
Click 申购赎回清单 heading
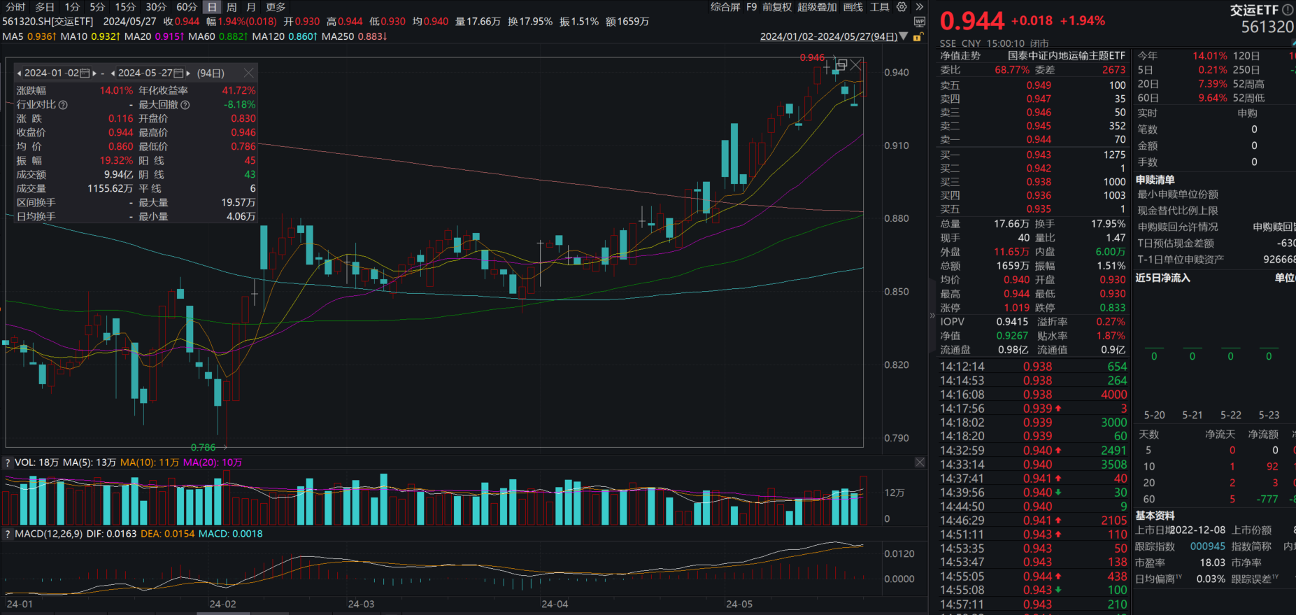[x=1155, y=180]
